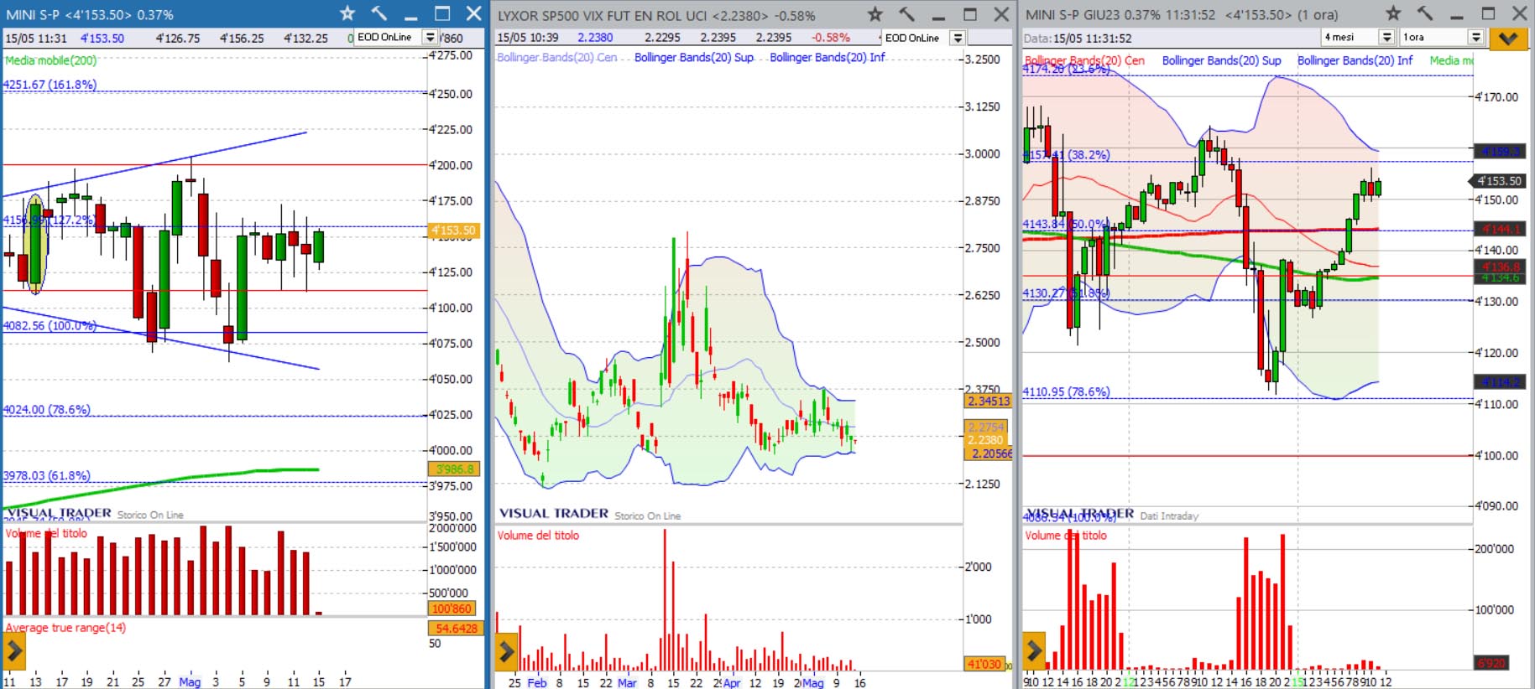This screenshot has height=689, width=1535.
Task: Click the 4251.67 (161.8%) Fibonacci level label
Action: pyautogui.click(x=50, y=85)
